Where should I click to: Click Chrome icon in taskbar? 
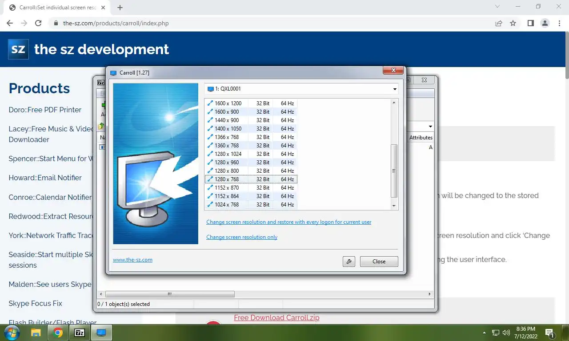[58, 333]
